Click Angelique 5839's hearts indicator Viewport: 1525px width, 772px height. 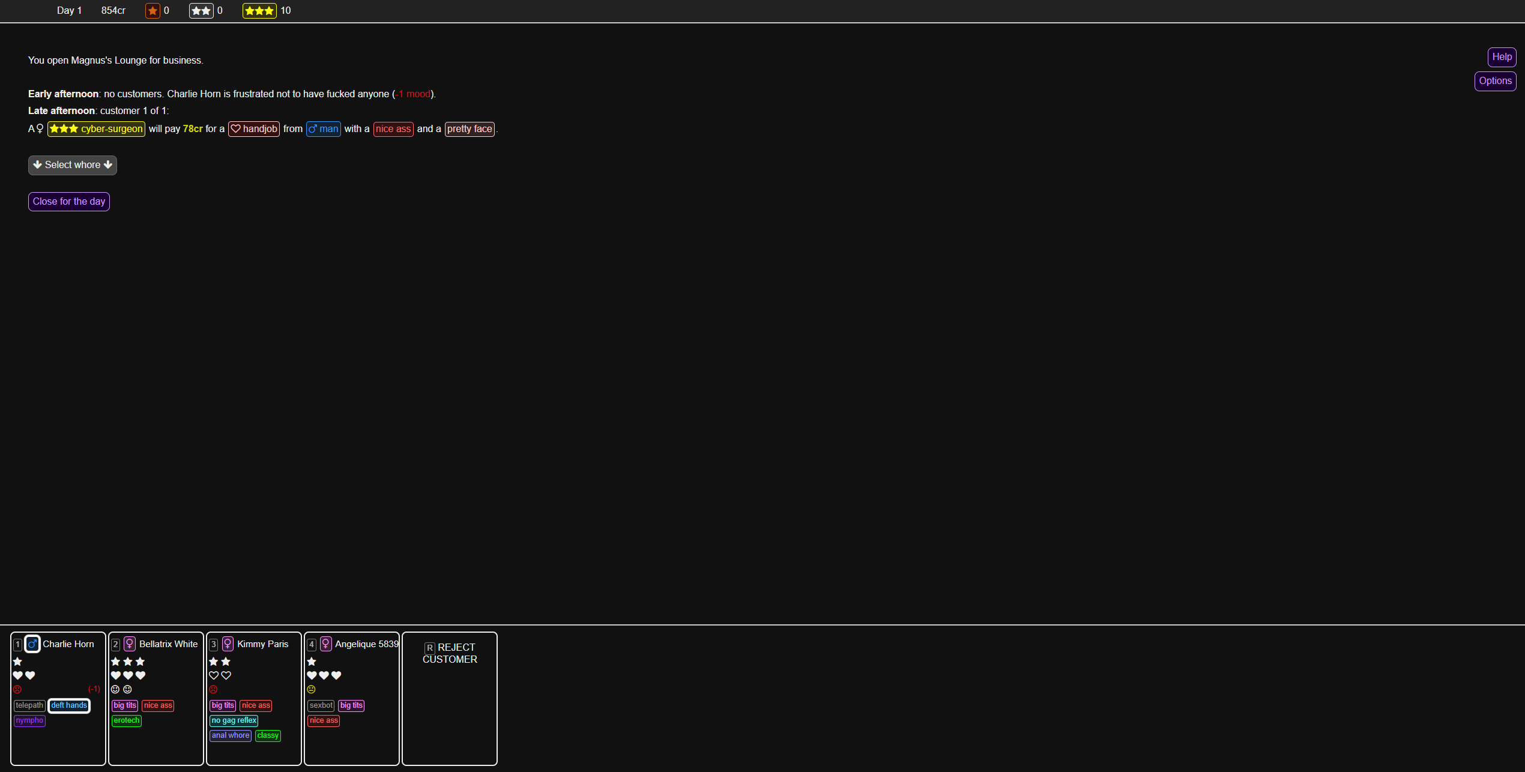pyautogui.click(x=324, y=675)
